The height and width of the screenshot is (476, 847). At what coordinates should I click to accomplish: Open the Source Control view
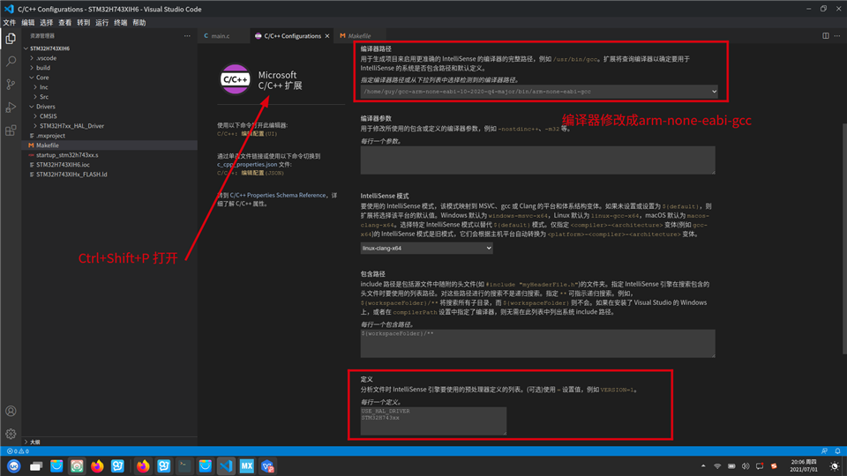[11, 85]
